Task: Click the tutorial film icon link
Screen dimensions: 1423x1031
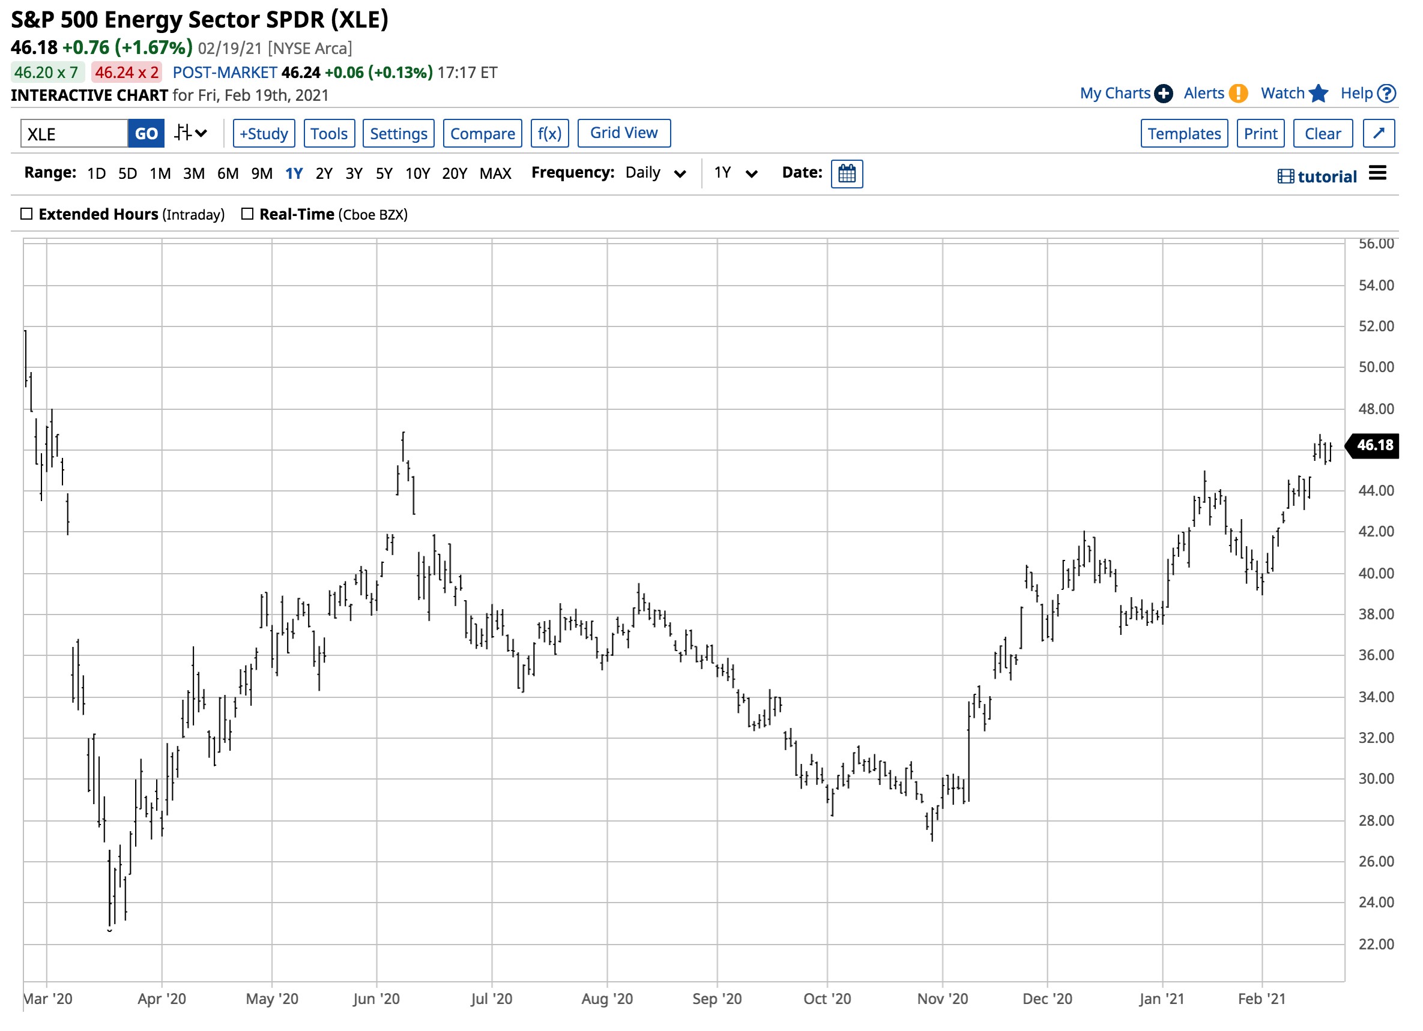Action: pyautogui.click(x=1285, y=177)
